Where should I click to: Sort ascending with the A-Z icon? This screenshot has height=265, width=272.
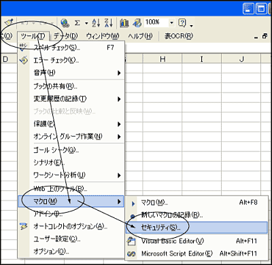point(96,23)
